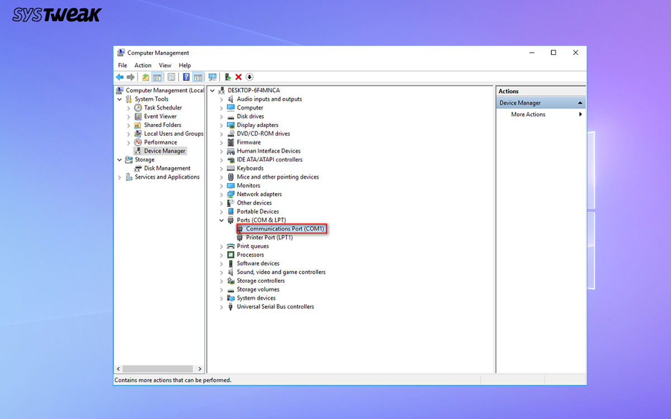Screen dimensions: 671x419
Task: Expand the Network adapters category
Action: (221, 194)
